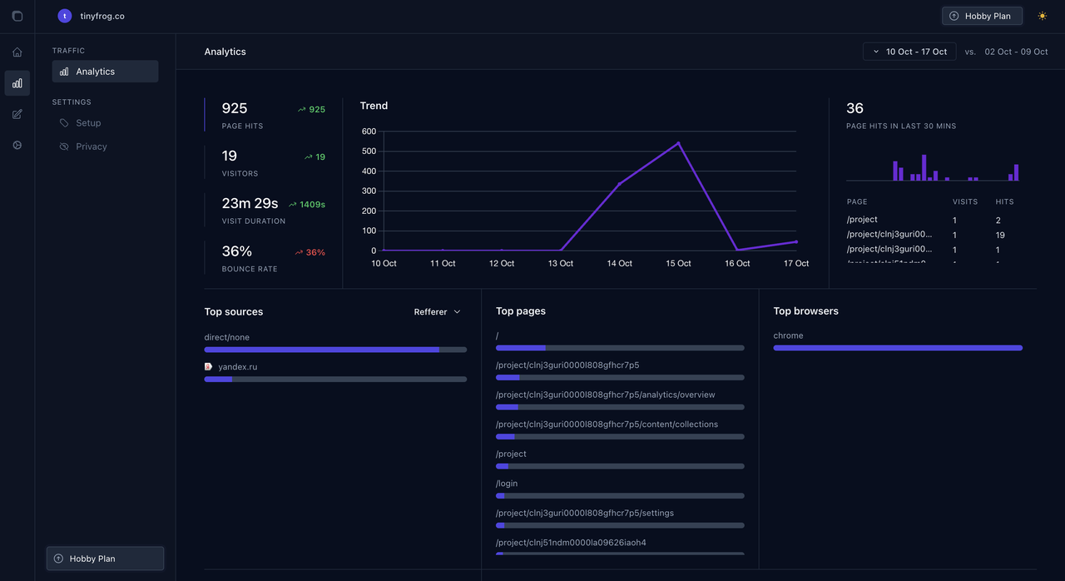
Task: Click the chrome browser bar
Action: pyautogui.click(x=898, y=348)
